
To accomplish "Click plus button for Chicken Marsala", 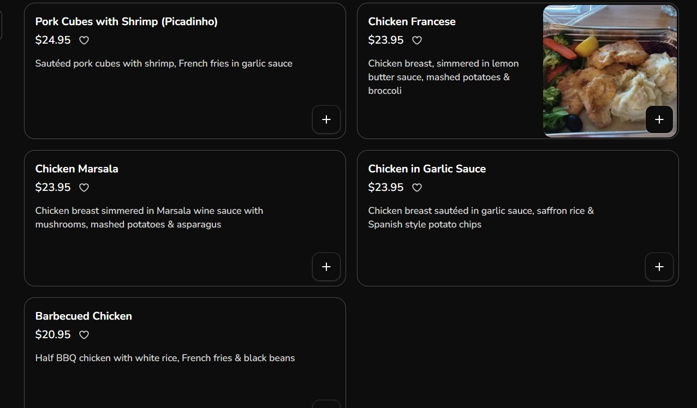I will click(x=326, y=267).
